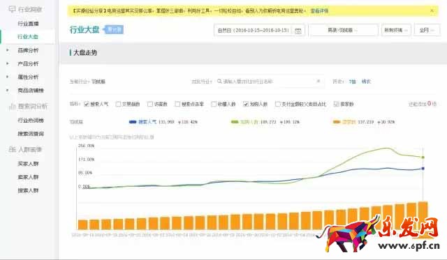Toggle the 加购人数 checkbox

pos(246,104)
